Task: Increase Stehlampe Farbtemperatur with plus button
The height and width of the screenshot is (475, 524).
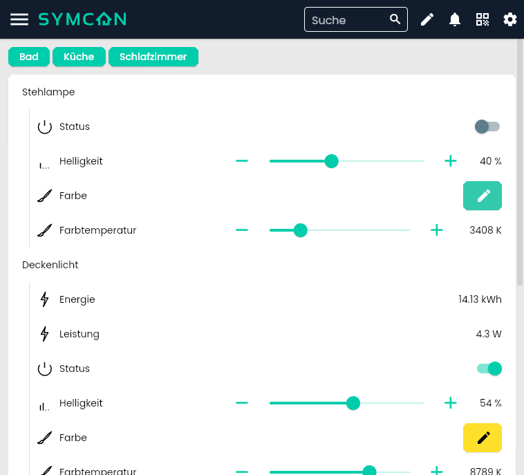Action: (x=437, y=230)
